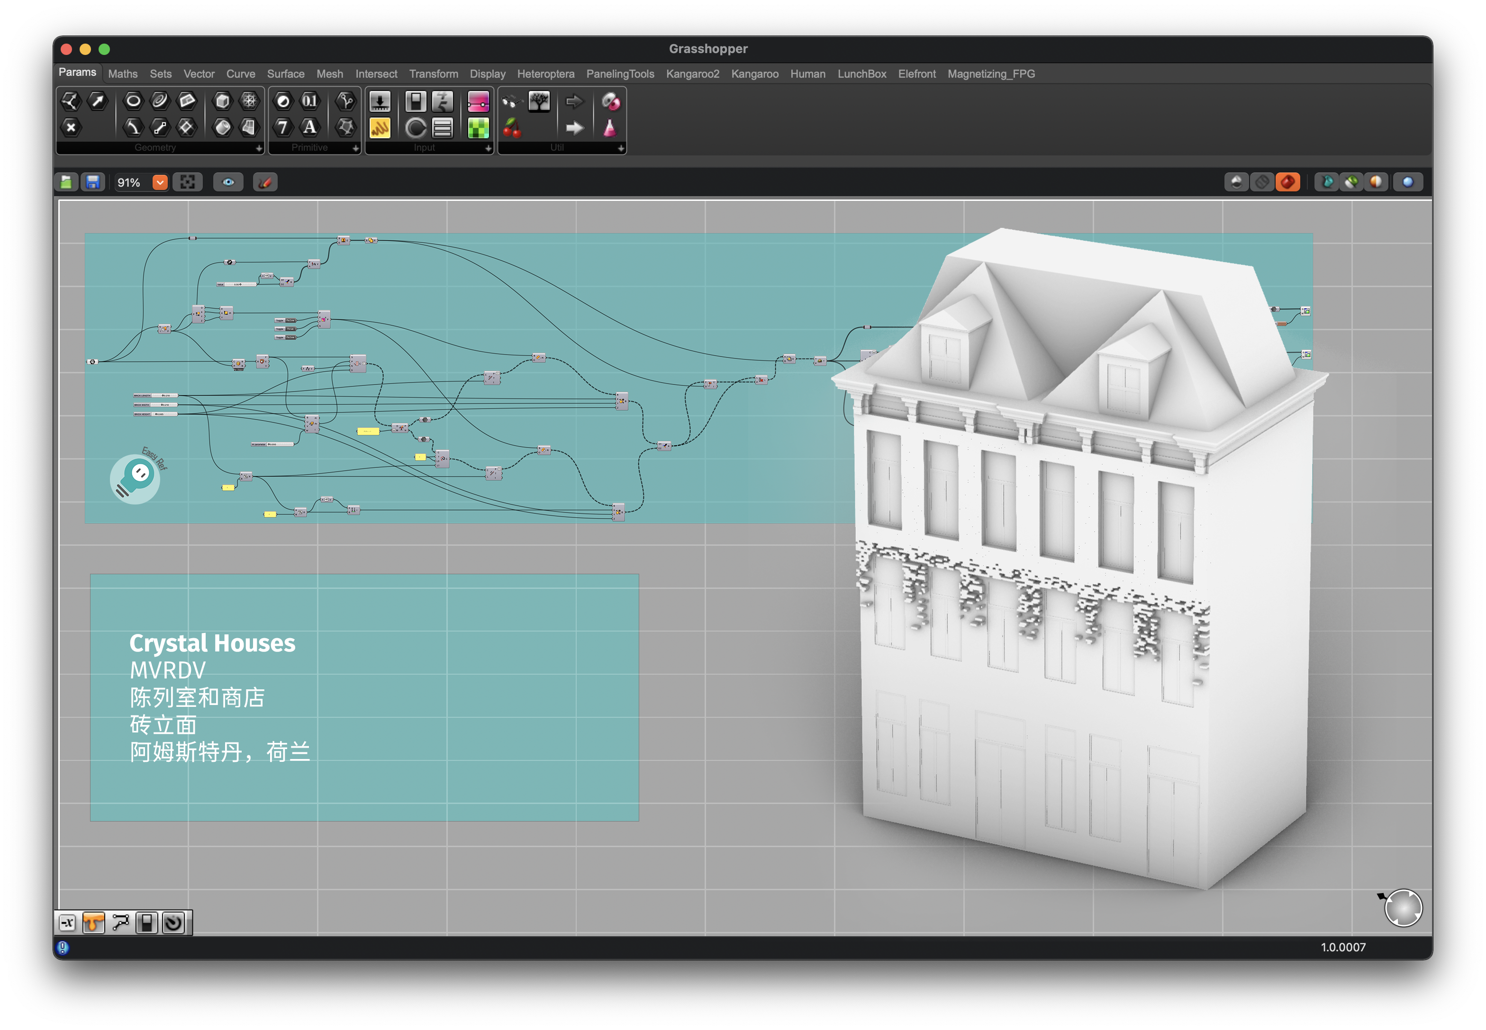Toggle wireframe preview mode button
The width and height of the screenshot is (1486, 1030).
[1261, 182]
